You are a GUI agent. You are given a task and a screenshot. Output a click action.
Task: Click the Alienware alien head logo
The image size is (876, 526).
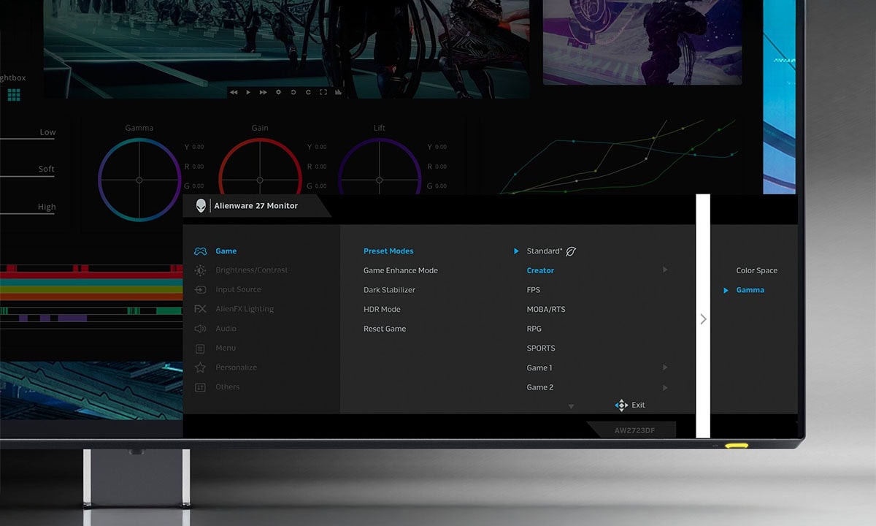[x=201, y=206]
